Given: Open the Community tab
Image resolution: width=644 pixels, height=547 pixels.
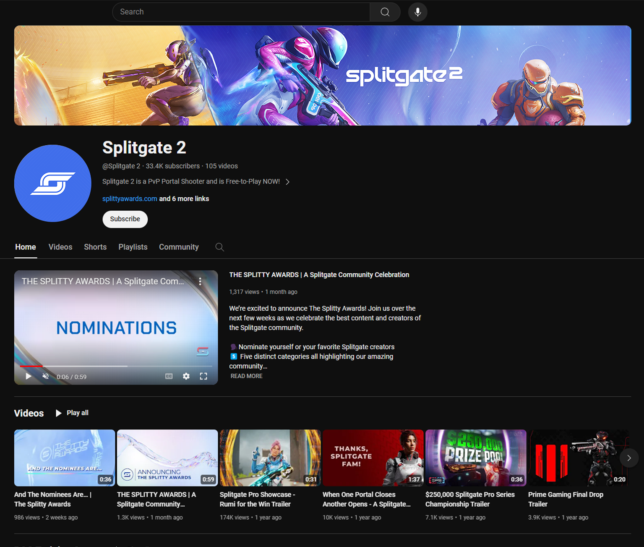Looking at the screenshot, I should (x=179, y=247).
